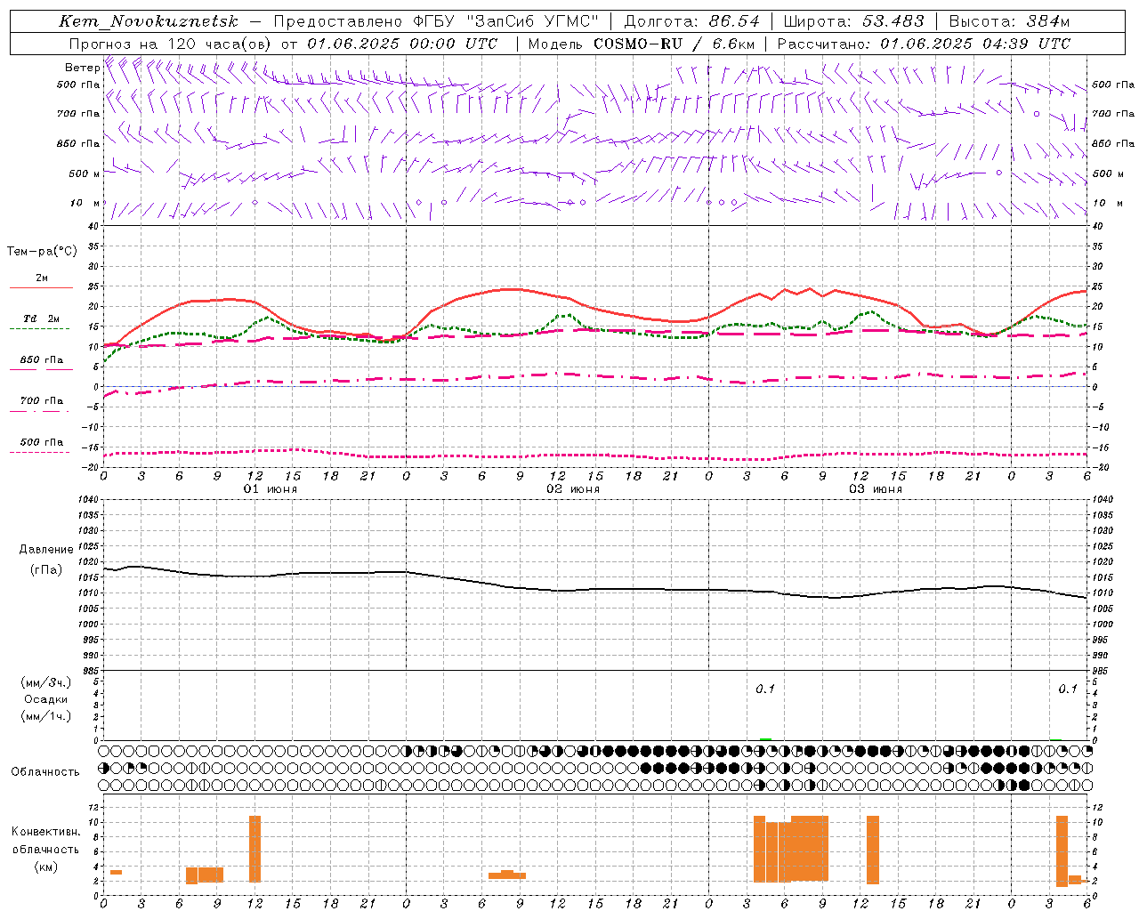1139x911 pixels.
Task: Click the Прогноз на 120 часа(ов) text
Action: (x=172, y=44)
